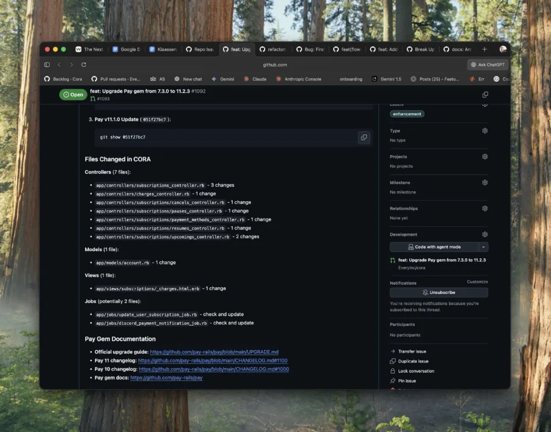This screenshot has width=551, height=432.
Task: Click the enhancement label
Action: pos(407,114)
